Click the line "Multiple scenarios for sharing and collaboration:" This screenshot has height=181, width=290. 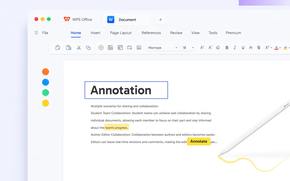[x=125, y=106]
